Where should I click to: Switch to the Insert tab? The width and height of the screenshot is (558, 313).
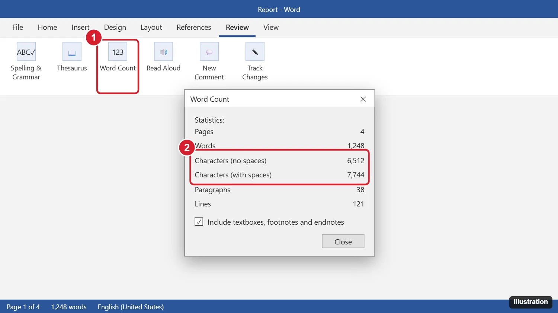point(80,27)
